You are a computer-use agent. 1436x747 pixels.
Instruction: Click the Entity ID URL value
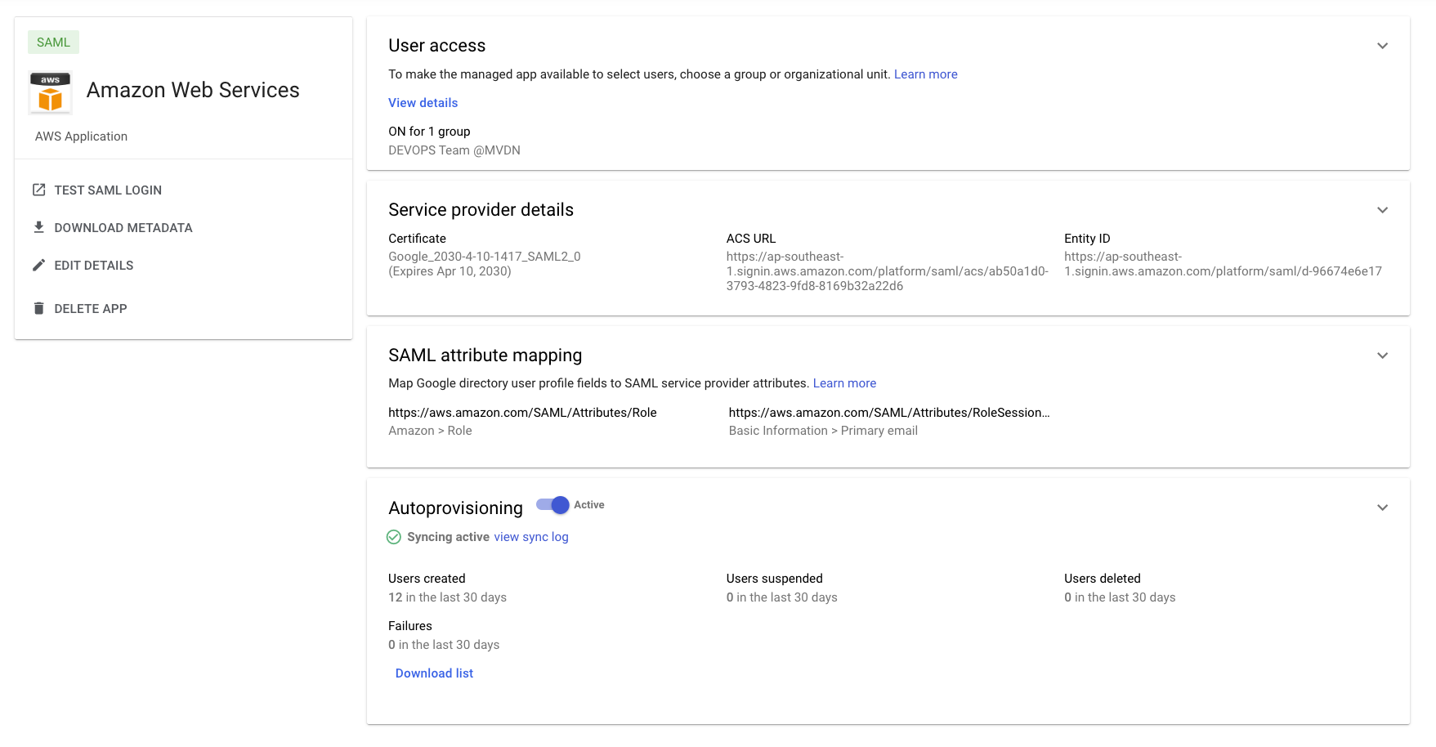1223,264
